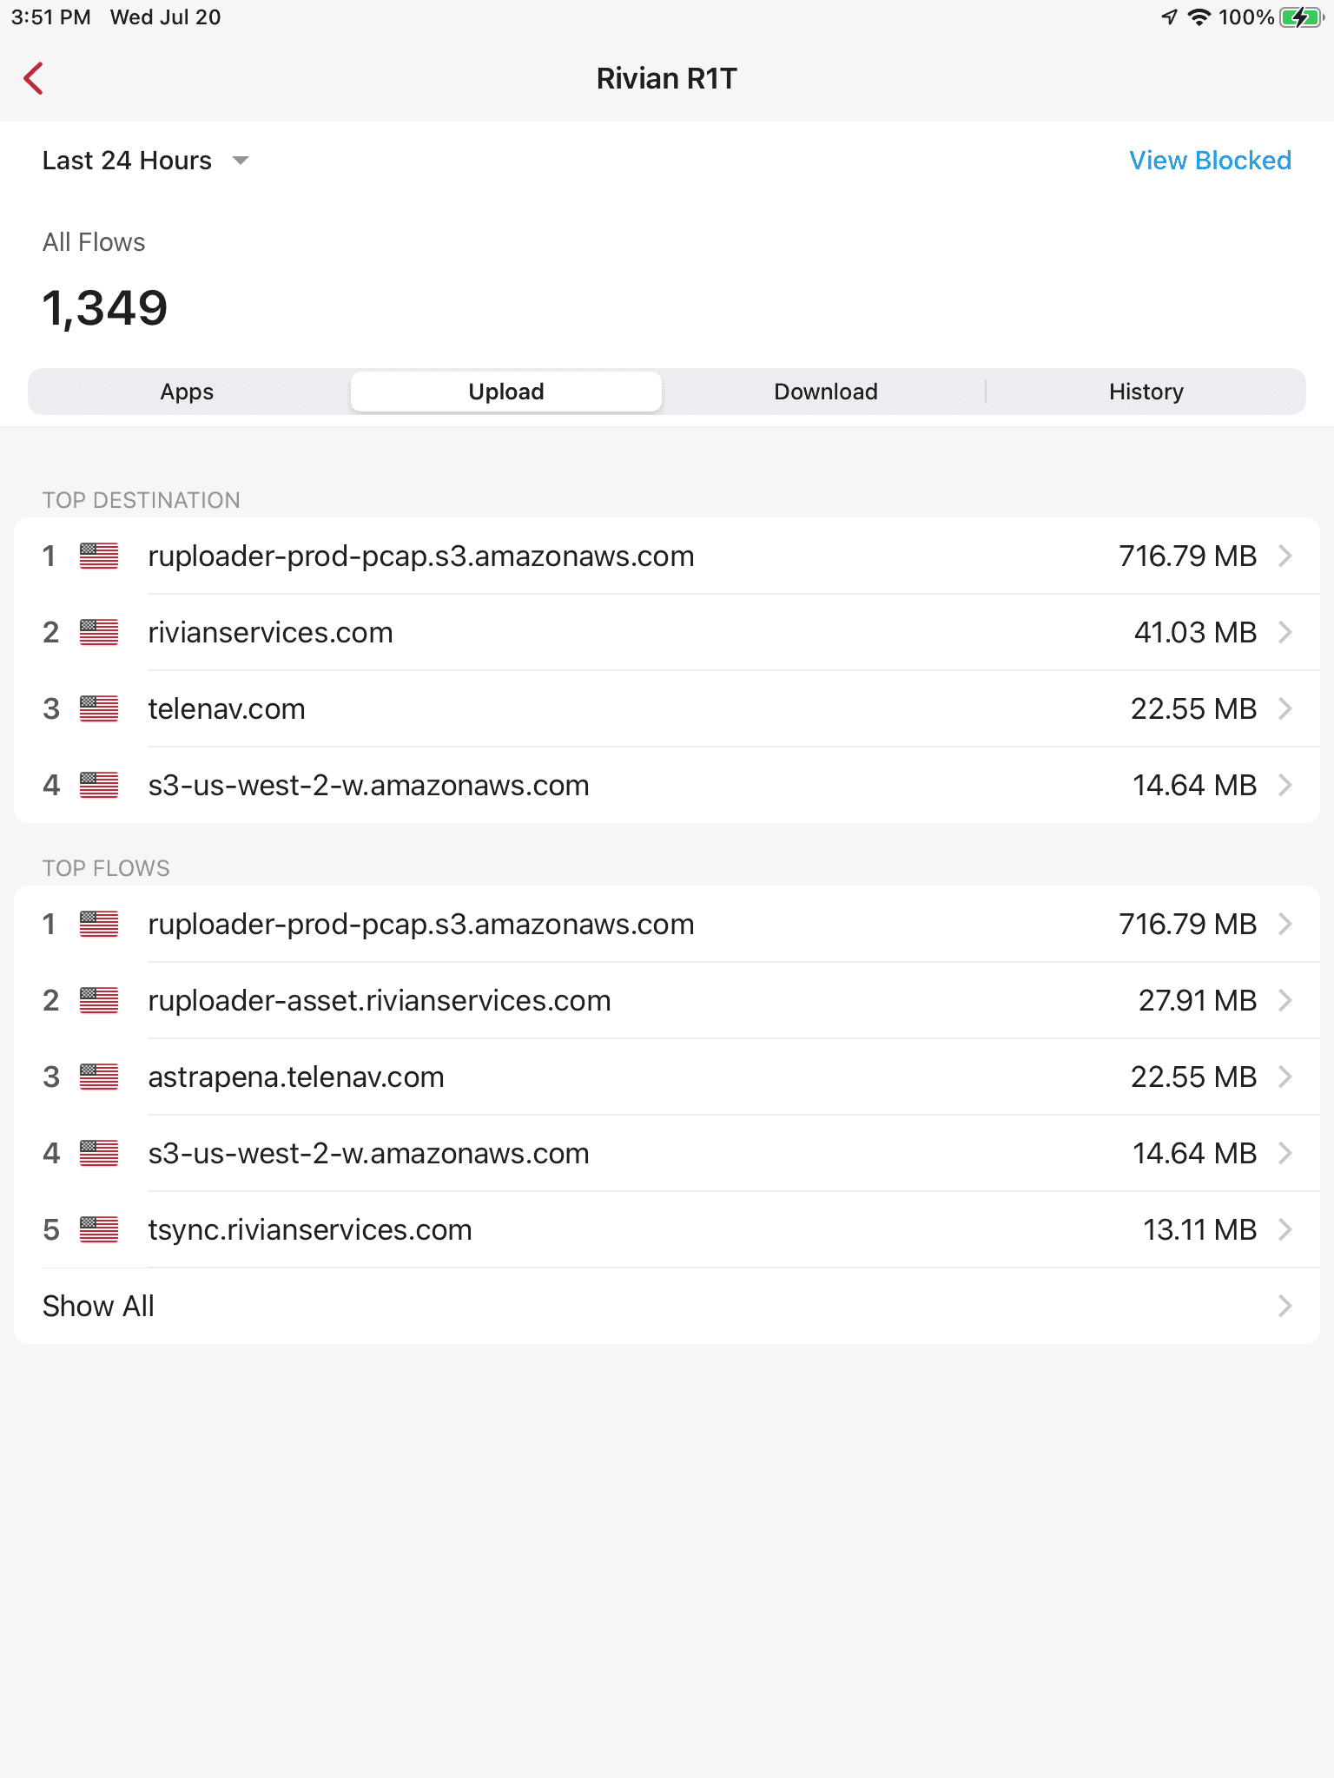1334x1778 pixels.
Task: Open top destination ruploader-prod-pcap.s3.amazonaws.com
Action: 667,556
